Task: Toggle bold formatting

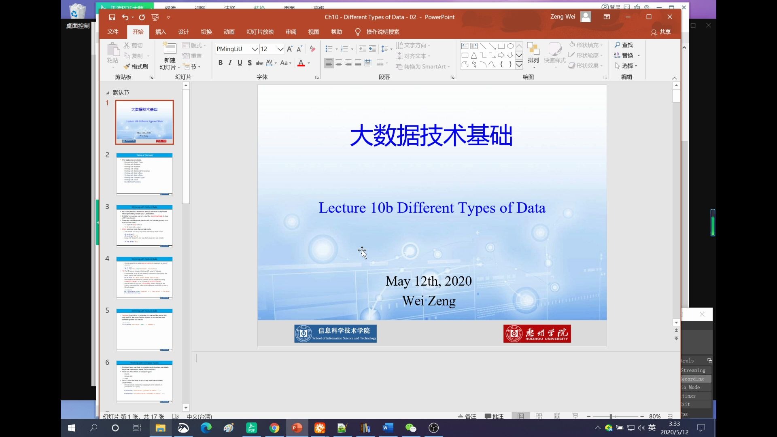Action: [220, 63]
